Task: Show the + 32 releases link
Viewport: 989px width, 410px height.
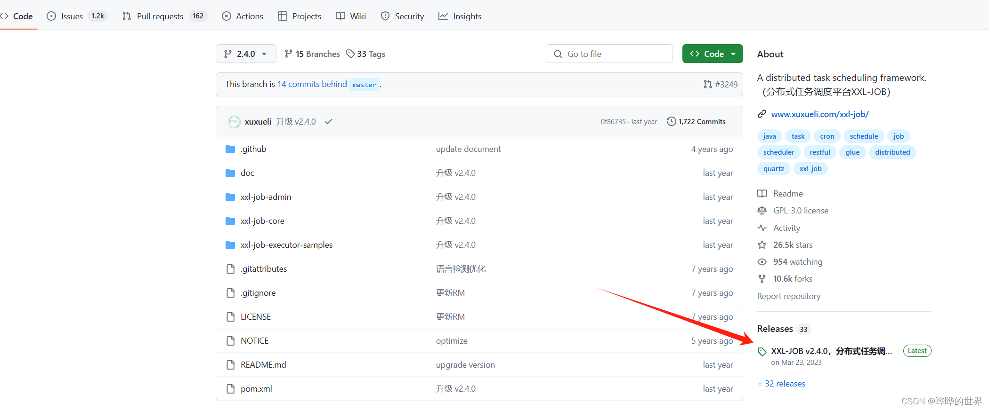Action: pyautogui.click(x=781, y=384)
